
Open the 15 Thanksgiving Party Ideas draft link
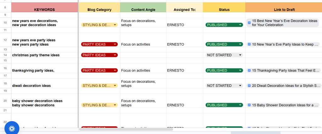[x=283, y=70]
